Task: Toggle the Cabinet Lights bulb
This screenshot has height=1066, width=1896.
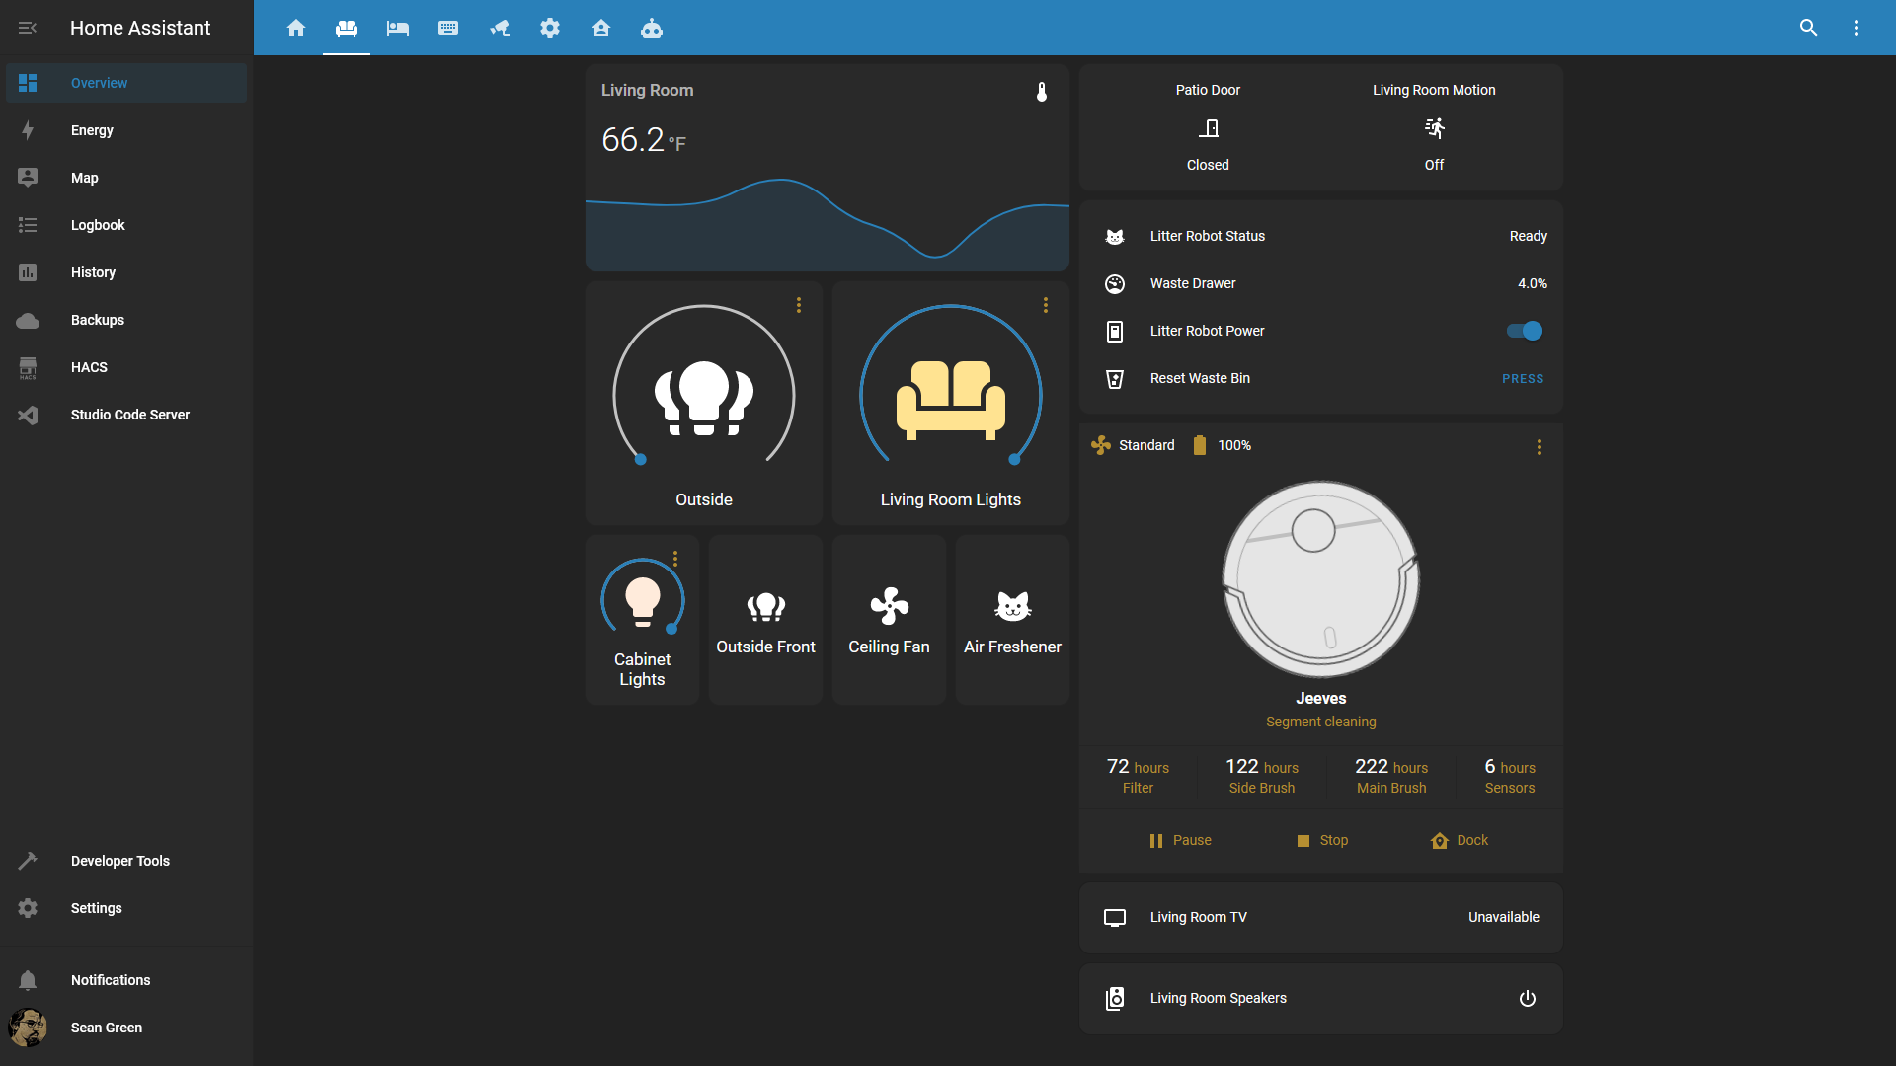Action: [x=643, y=602]
